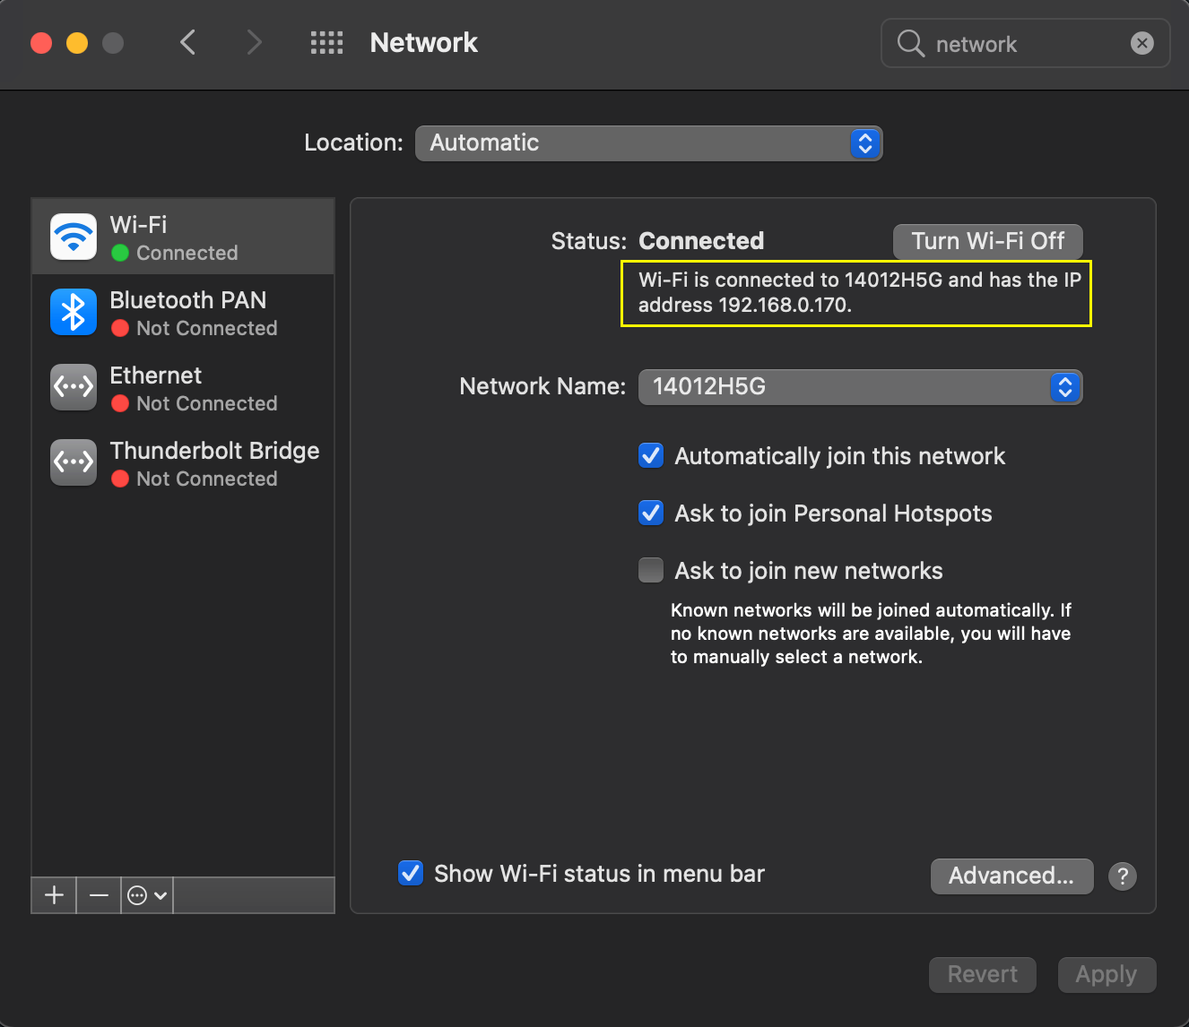Toggle Show Wi-Fi status in menu bar
Viewport: 1189px width, 1027px height.
click(411, 873)
